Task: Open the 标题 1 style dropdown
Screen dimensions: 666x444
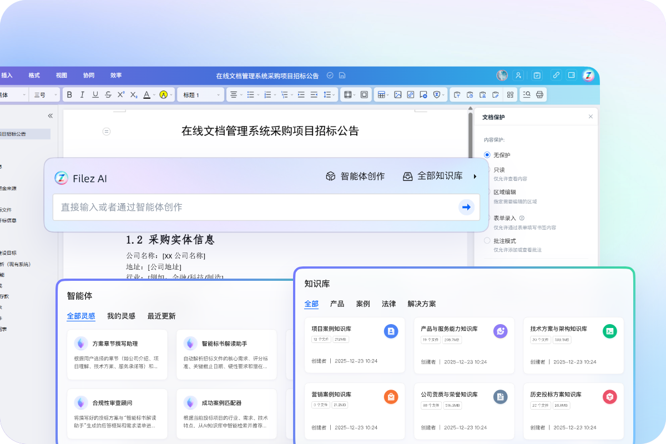Action: [x=201, y=95]
